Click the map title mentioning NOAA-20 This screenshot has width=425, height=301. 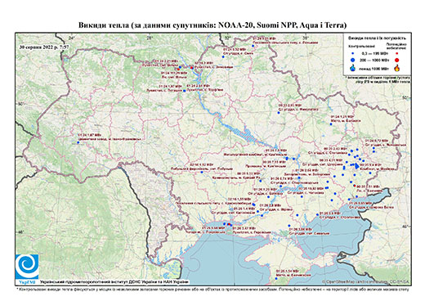(x=212, y=25)
